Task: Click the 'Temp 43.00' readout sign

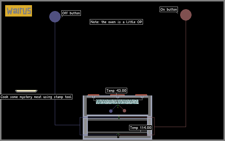Action: click(x=116, y=90)
